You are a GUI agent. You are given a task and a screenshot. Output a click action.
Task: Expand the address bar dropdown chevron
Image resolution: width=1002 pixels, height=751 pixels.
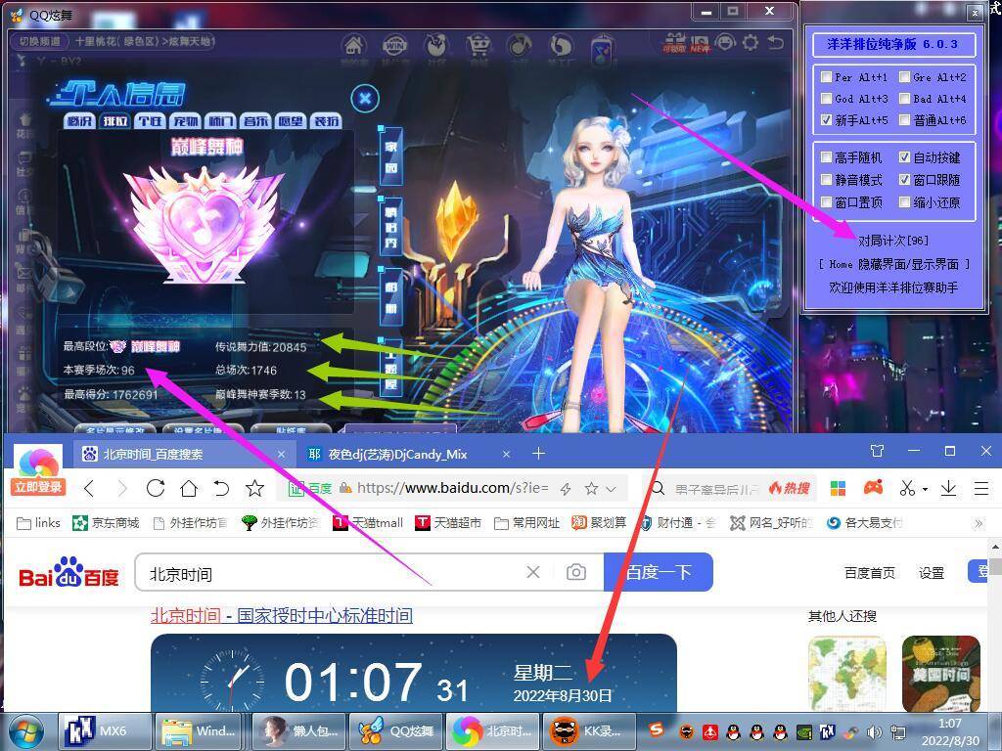coord(611,489)
